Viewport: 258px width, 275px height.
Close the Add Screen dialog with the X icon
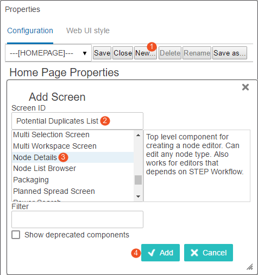[x=246, y=87]
